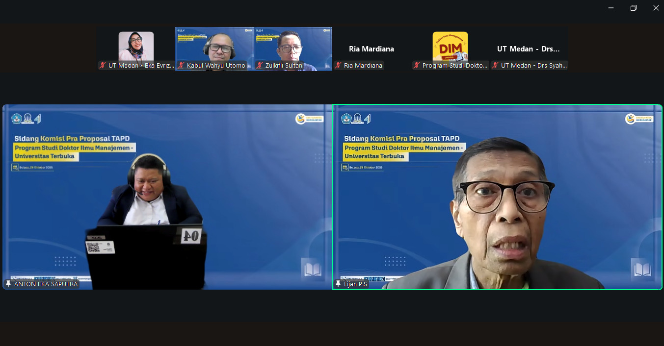Click the muted microphone icon for Ria Mardiana
664x346 pixels.
pyautogui.click(x=338, y=66)
